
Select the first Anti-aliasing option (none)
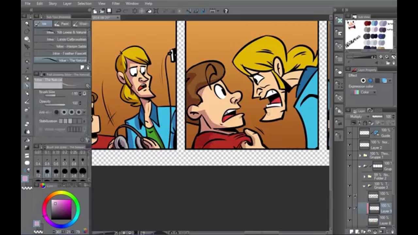(x=57, y=112)
